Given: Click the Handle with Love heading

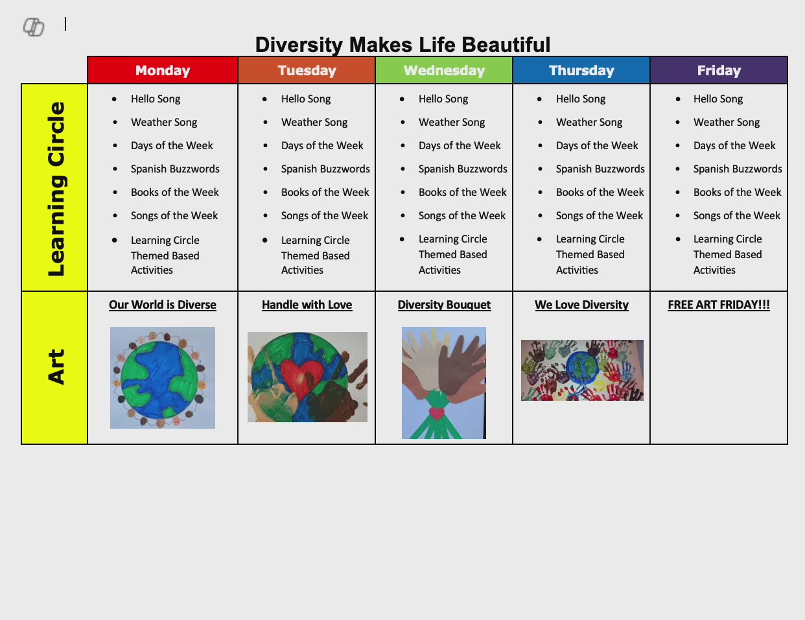Looking at the screenshot, I should [307, 305].
